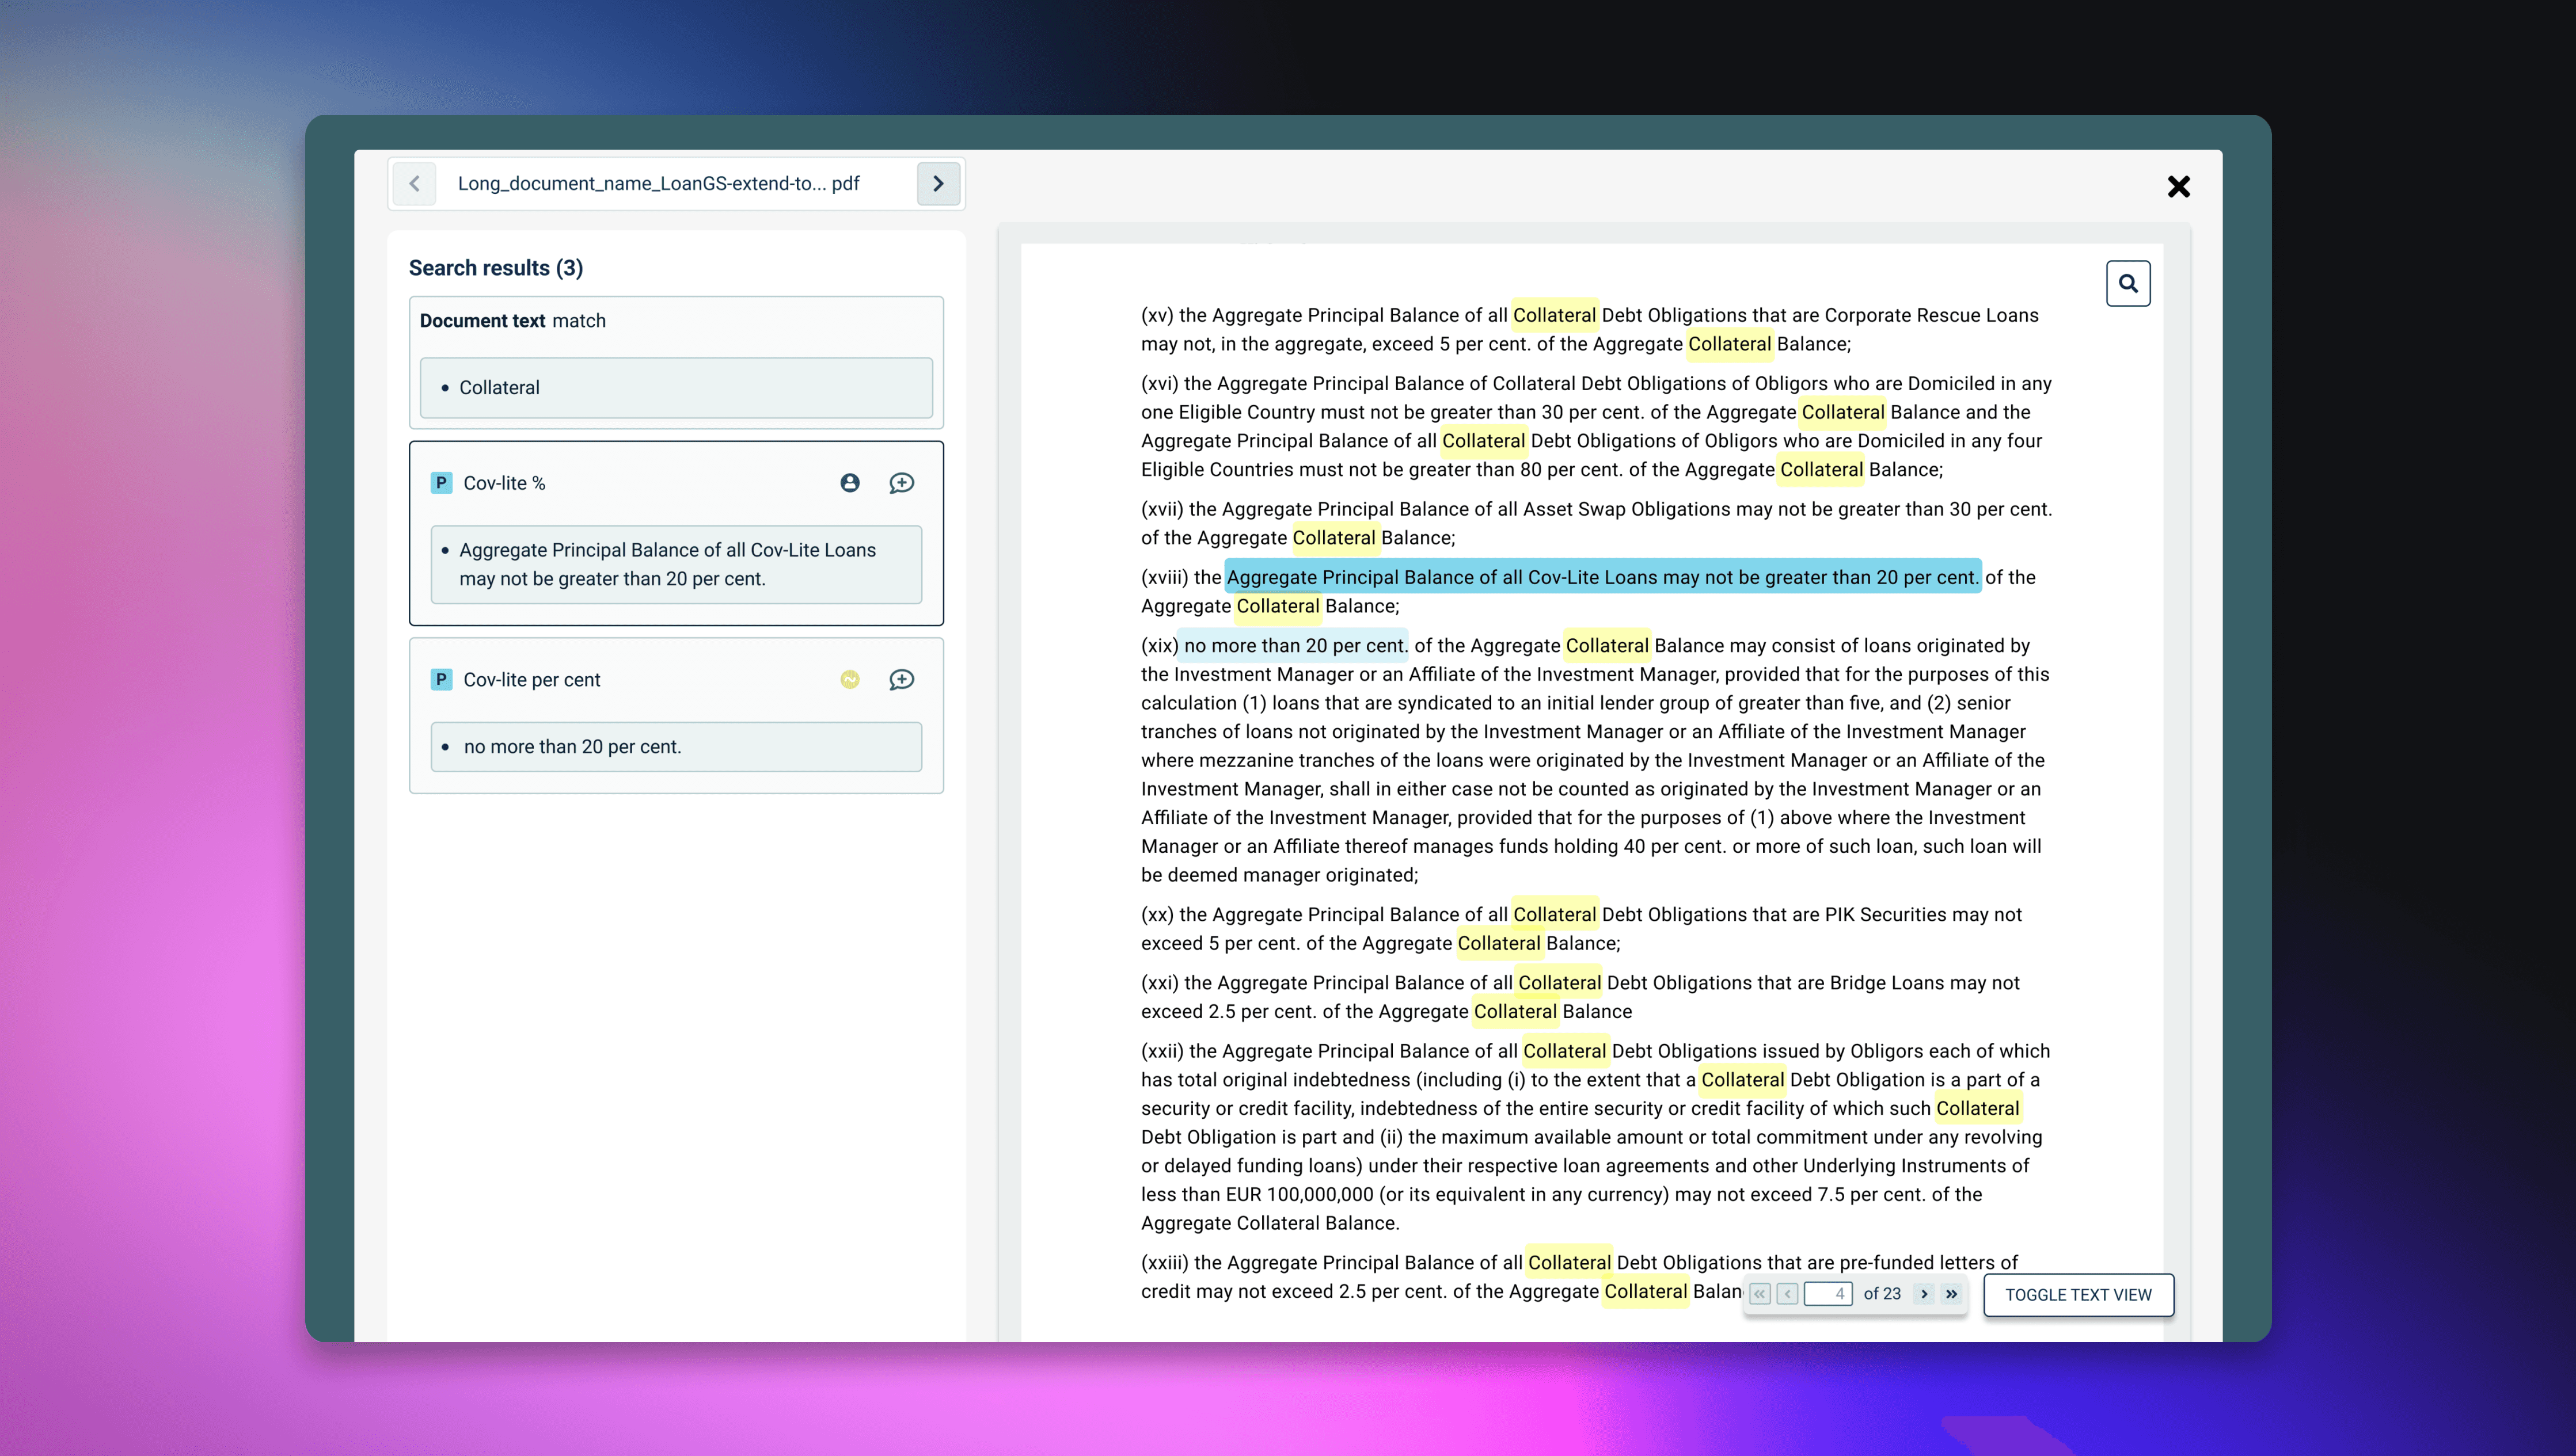The width and height of the screenshot is (2576, 1456).
Task: Select the 'no more than 20 per cent.' snippet
Action: pyautogui.click(x=677, y=747)
